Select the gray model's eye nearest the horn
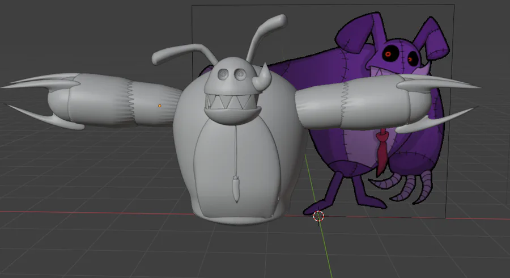 240,74
